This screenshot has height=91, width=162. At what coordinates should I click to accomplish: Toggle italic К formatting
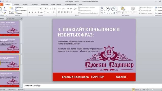coord(32,12)
